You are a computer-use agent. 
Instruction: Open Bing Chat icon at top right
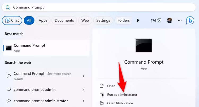(x=190, y=20)
